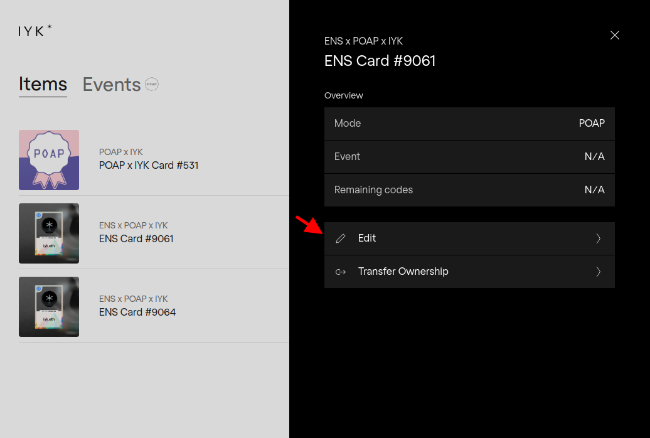Click the Overview heading
The width and height of the screenshot is (650, 438).
(344, 95)
